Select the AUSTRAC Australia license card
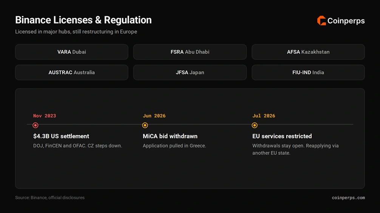 72,73
